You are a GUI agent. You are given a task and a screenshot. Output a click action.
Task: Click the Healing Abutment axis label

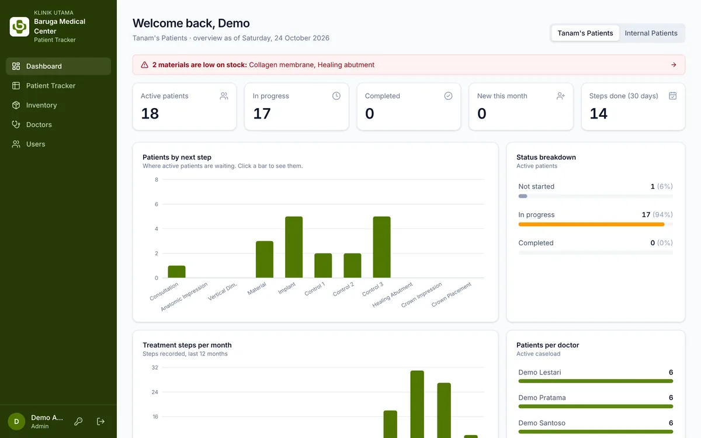point(393,295)
